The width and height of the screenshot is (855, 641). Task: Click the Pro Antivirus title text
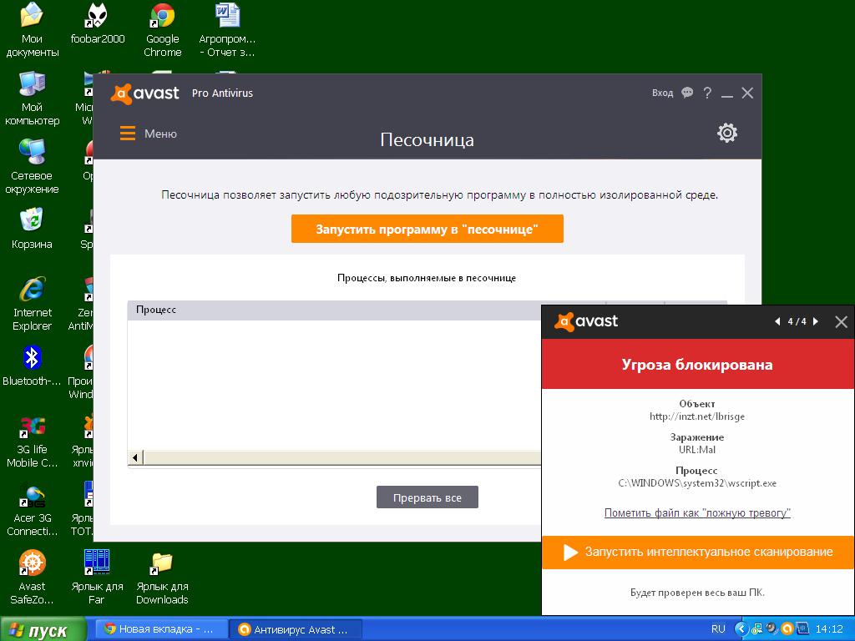click(222, 93)
